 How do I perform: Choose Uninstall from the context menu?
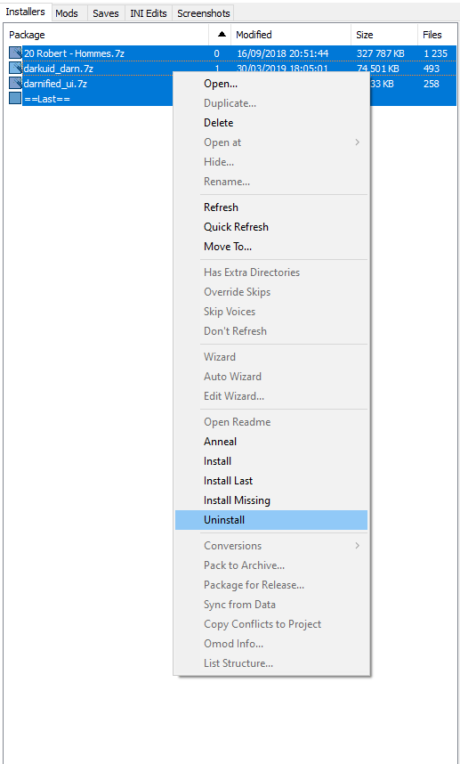pyautogui.click(x=271, y=520)
